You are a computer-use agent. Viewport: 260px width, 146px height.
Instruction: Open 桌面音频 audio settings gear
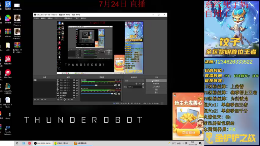[x=119, y=85]
